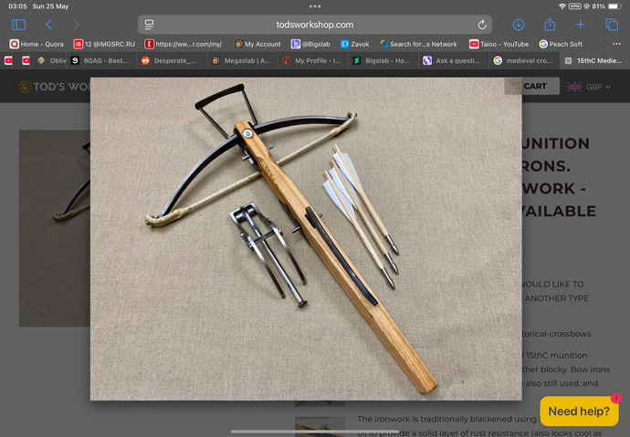The image size is (630, 437).
Task: Select the small gallery thumbnail below the lightbox
Action: coord(320,426)
